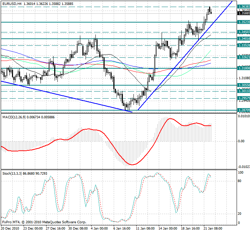Viewport: 250px width, 231px height.
Task: Click the 6 Jan 16:00 time label
Action: coord(122,229)
